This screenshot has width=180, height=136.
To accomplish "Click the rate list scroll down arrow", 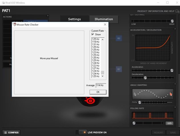I will point(103,76).
